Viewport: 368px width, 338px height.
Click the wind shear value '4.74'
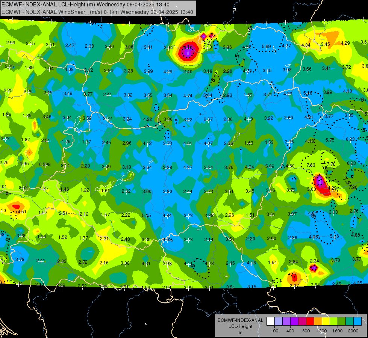pos(188,95)
